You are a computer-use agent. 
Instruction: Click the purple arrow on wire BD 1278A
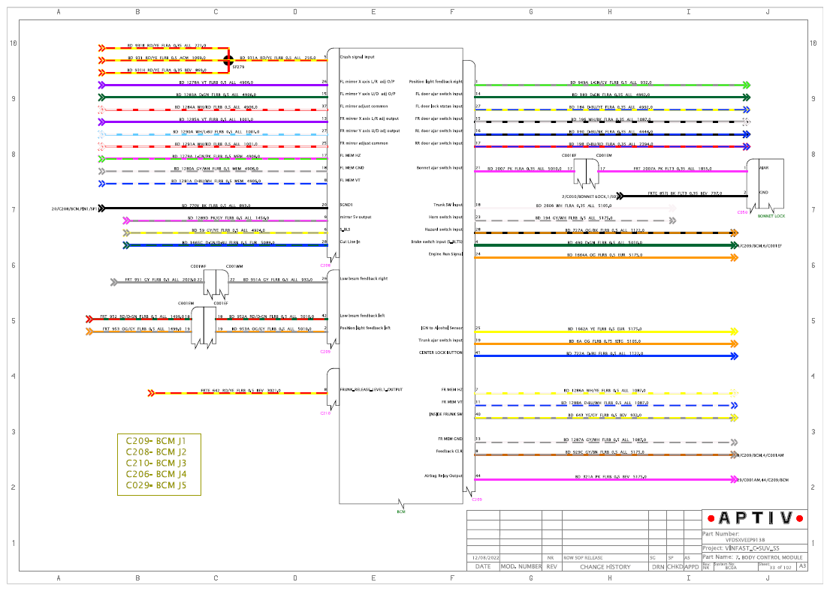click(102, 85)
